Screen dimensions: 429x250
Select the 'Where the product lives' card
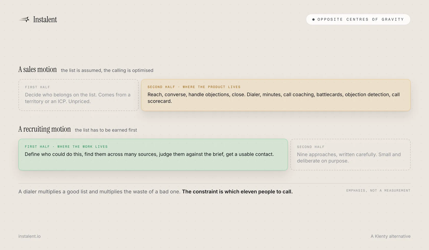coord(276,95)
